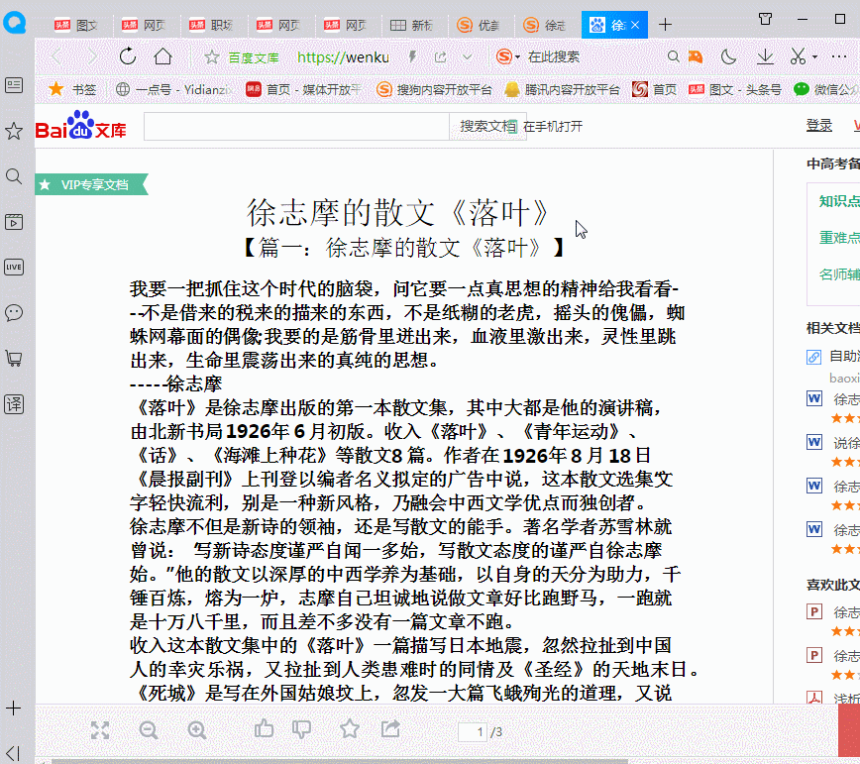Zoom out the document view
Screen dimensions: 860x764
click(149, 730)
